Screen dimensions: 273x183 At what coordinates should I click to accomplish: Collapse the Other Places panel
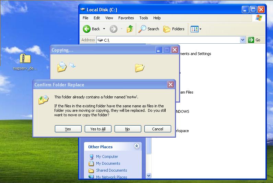point(137,146)
